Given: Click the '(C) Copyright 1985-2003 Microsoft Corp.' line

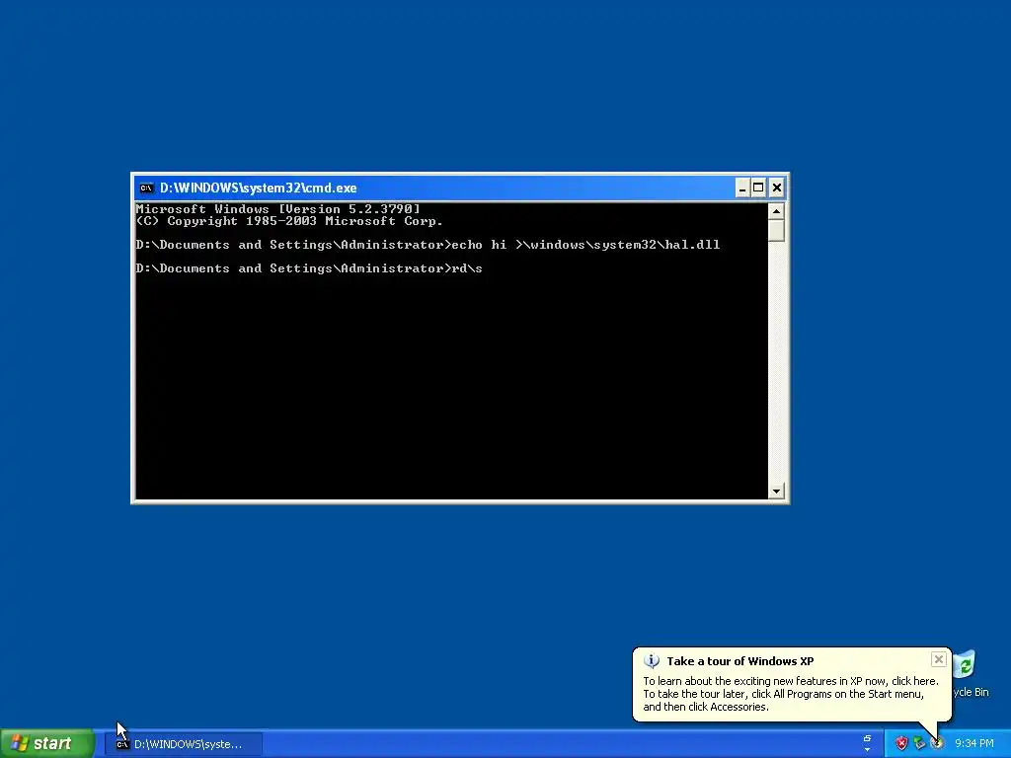Looking at the screenshot, I should (x=289, y=221).
